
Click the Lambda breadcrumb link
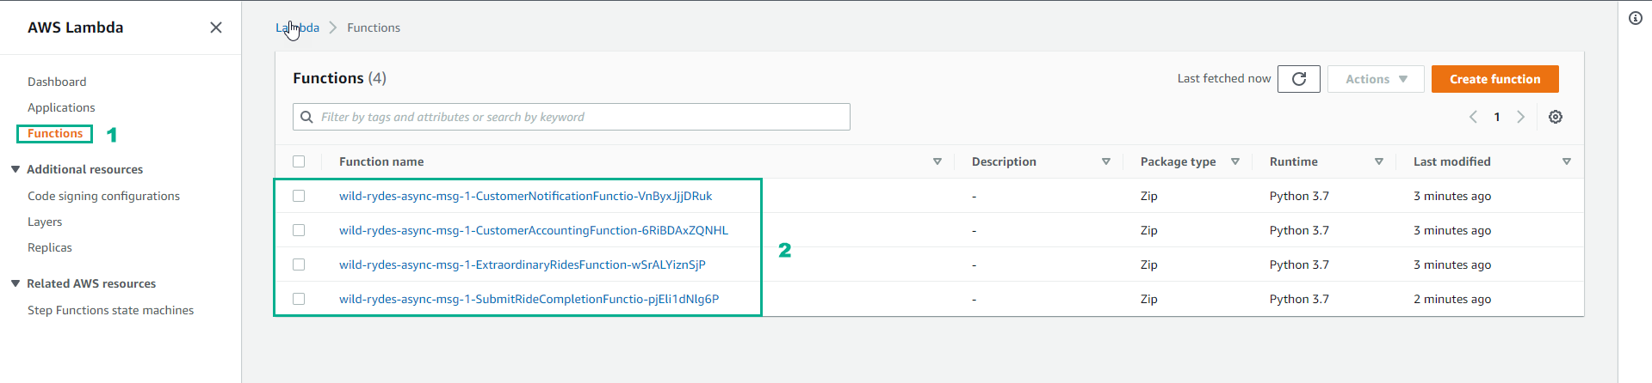(297, 27)
